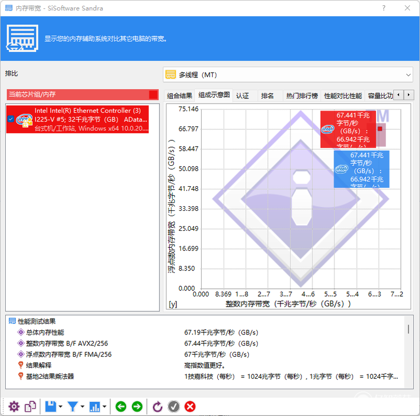Switch to the 排名 tab
Image resolution: width=420 pixels, height=416 pixels.
(267, 96)
